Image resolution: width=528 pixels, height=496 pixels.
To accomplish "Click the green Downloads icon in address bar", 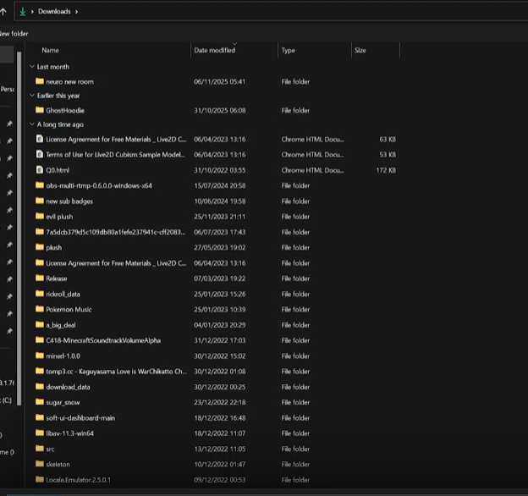I will tap(22, 12).
